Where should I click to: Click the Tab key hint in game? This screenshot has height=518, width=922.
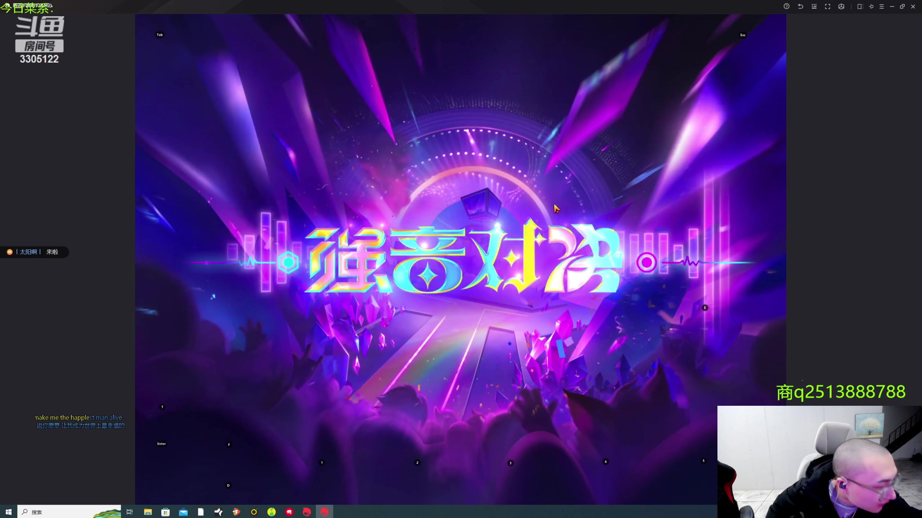[160, 35]
